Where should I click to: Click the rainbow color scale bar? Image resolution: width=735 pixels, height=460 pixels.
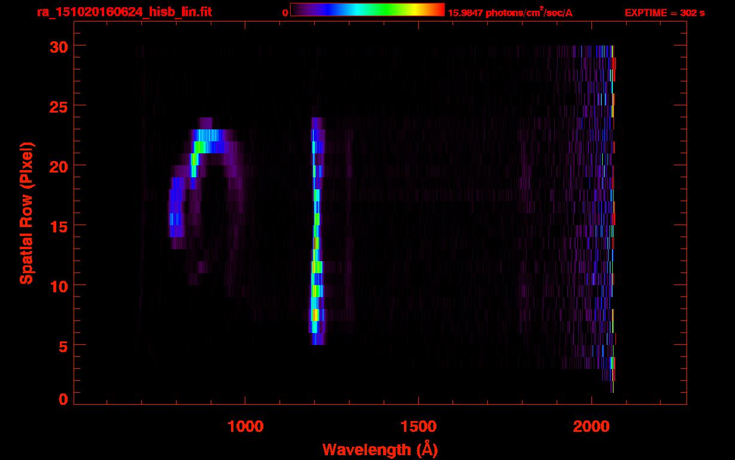click(x=367, y=10)
